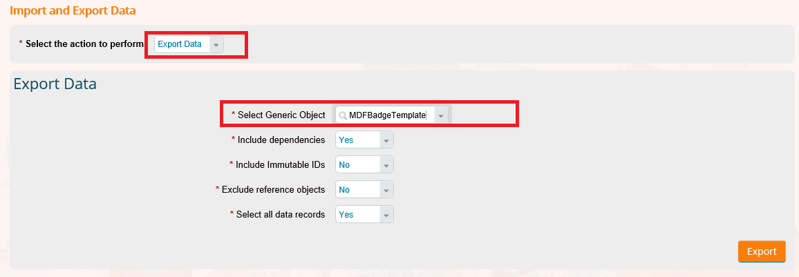
Task: Click the Yes value for Include dependencies
Action: (x=346, y=140)
